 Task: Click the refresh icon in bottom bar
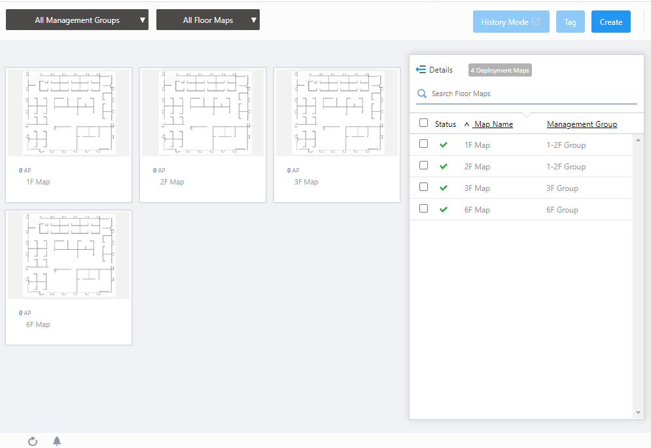click(33, 441)
